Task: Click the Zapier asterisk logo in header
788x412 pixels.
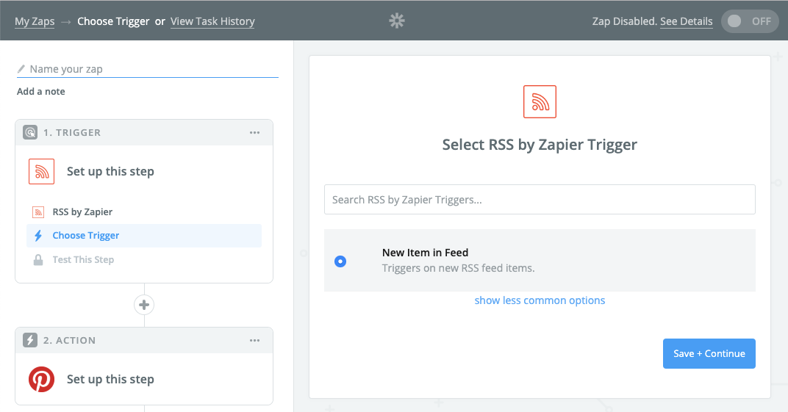Action: 396,21
